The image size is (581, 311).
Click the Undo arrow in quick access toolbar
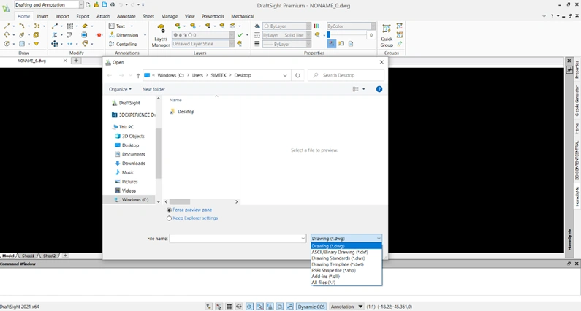pyautogui.click(x=121, y=5)
